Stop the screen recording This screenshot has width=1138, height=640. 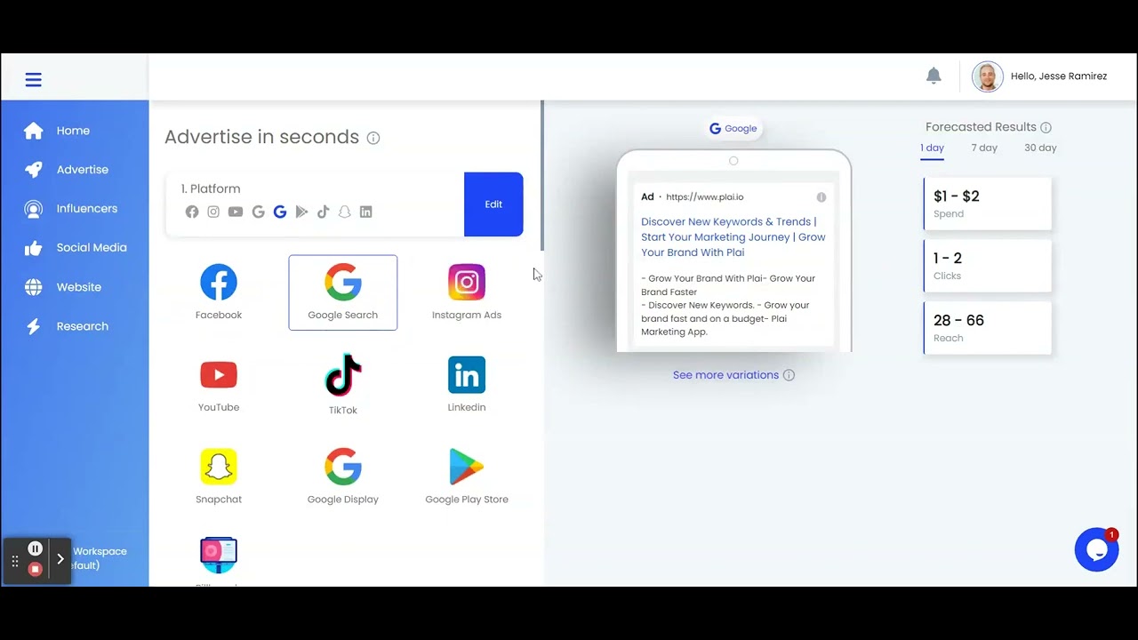pyautogui.click(x=36, y=569)
